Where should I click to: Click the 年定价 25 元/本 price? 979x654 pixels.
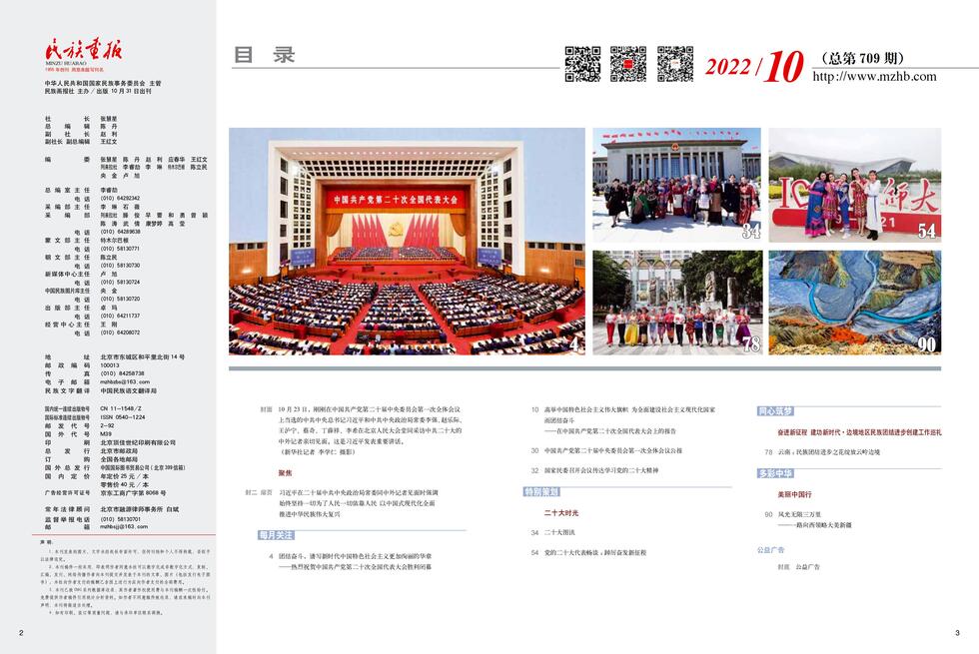(125, 476)
